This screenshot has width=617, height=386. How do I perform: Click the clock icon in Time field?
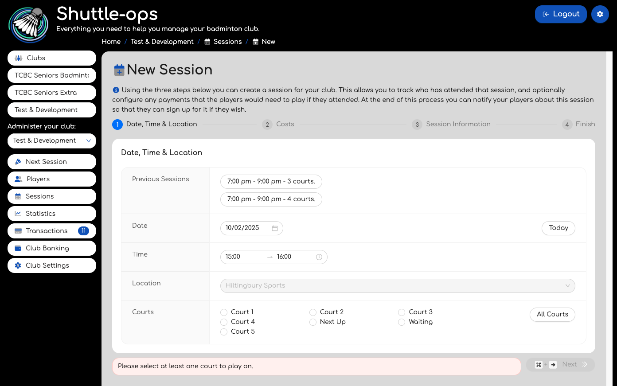(319, 257)
